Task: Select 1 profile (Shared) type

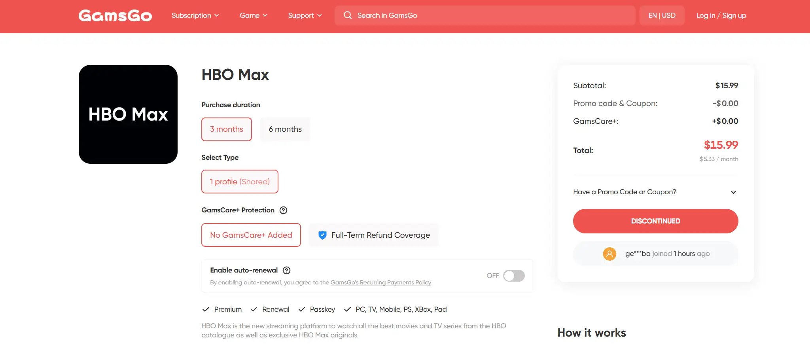Action: coord(240,182)
